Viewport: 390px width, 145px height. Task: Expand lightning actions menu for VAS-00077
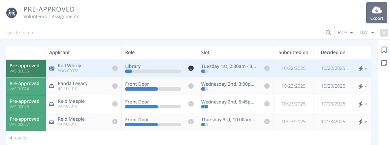363,122
